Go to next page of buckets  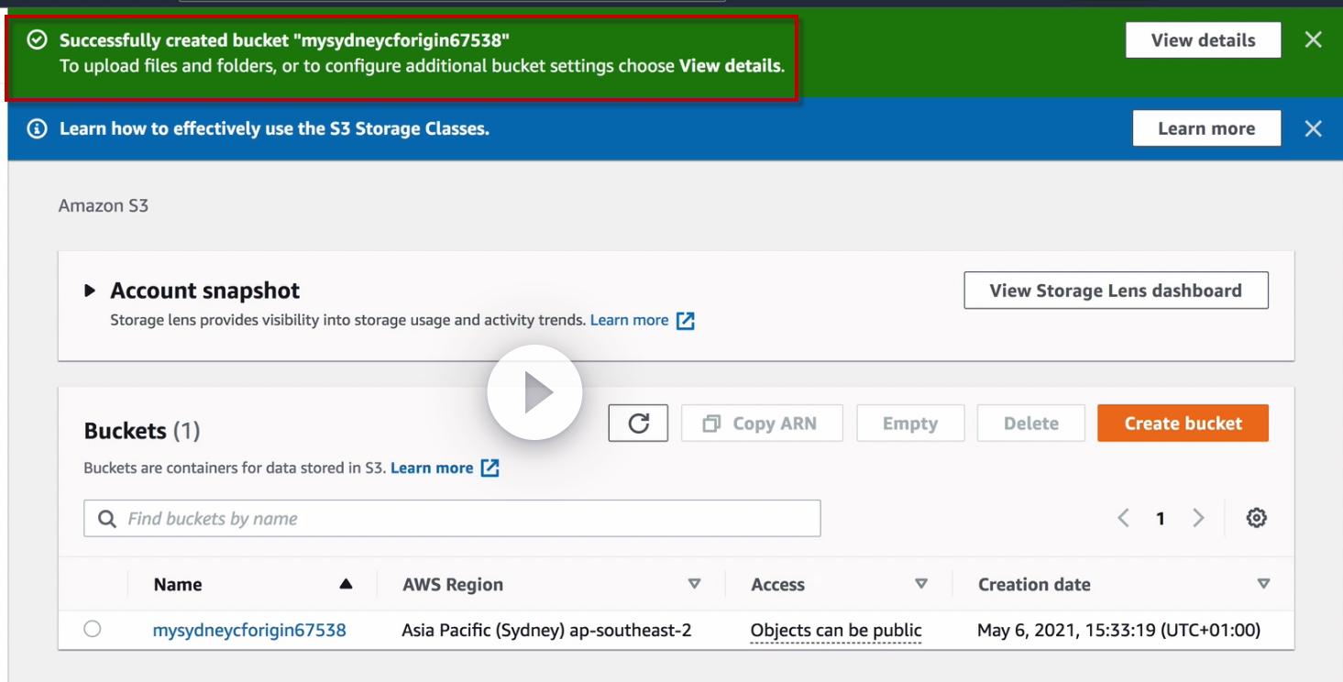[1198, 519]
